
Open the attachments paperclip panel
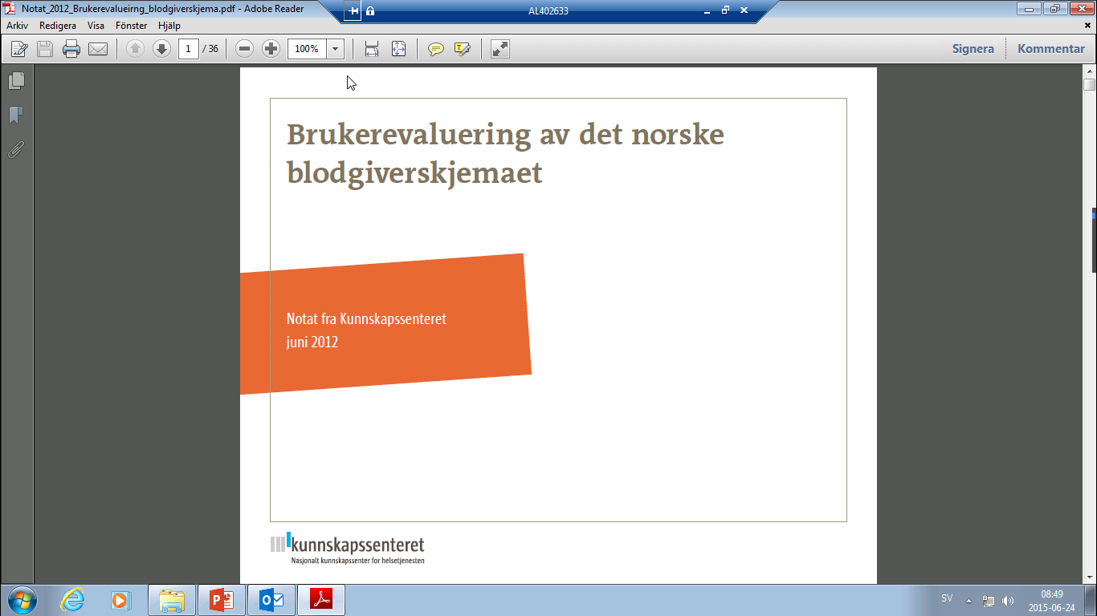(16, 150)
